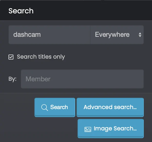Image resolution: width=152 pixels, height=142 pixels.
Task: Click the 'Image Search...' button text
Action: pos(115,129)
